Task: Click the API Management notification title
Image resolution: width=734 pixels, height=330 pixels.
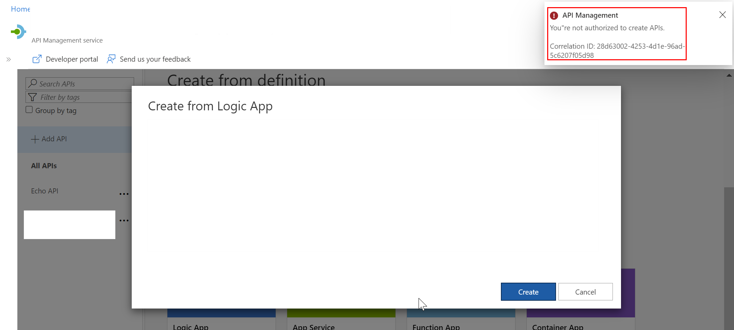Action: point(590,15)
